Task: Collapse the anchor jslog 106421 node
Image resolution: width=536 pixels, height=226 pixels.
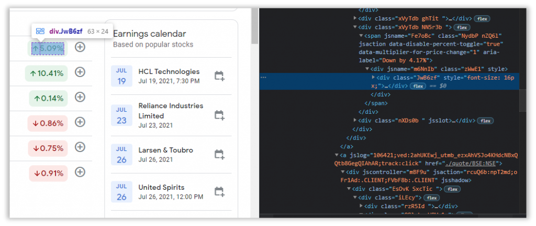Action: [x=337, y=155]
